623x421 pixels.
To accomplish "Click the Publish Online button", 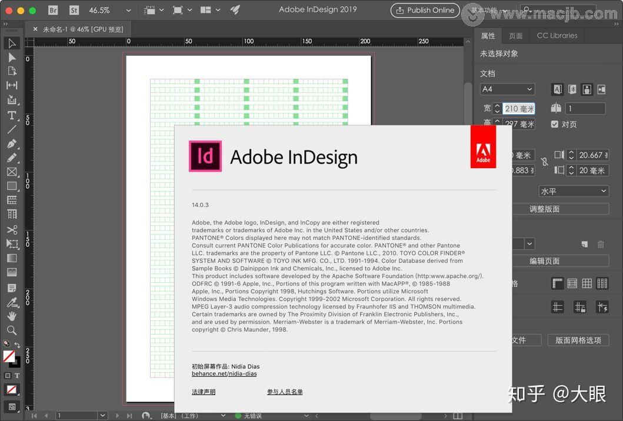I will click(425, 10).
